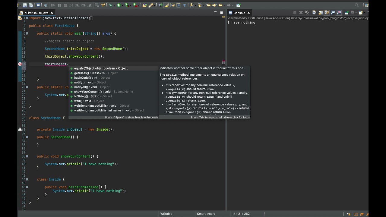Expand the folded imports on line 1

(27, 18)
